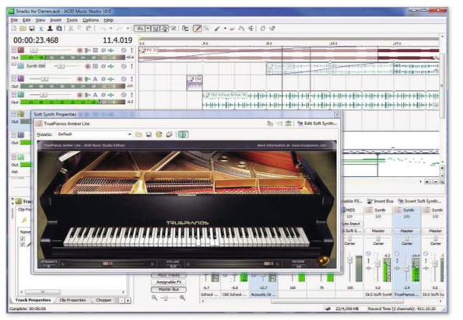Click the Save disk toolbar icon
This screenshot has width=463, height=320.
pos(32,29)
